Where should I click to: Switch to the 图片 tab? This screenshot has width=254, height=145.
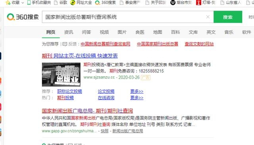pyautogui.click(x=122, y=32)
